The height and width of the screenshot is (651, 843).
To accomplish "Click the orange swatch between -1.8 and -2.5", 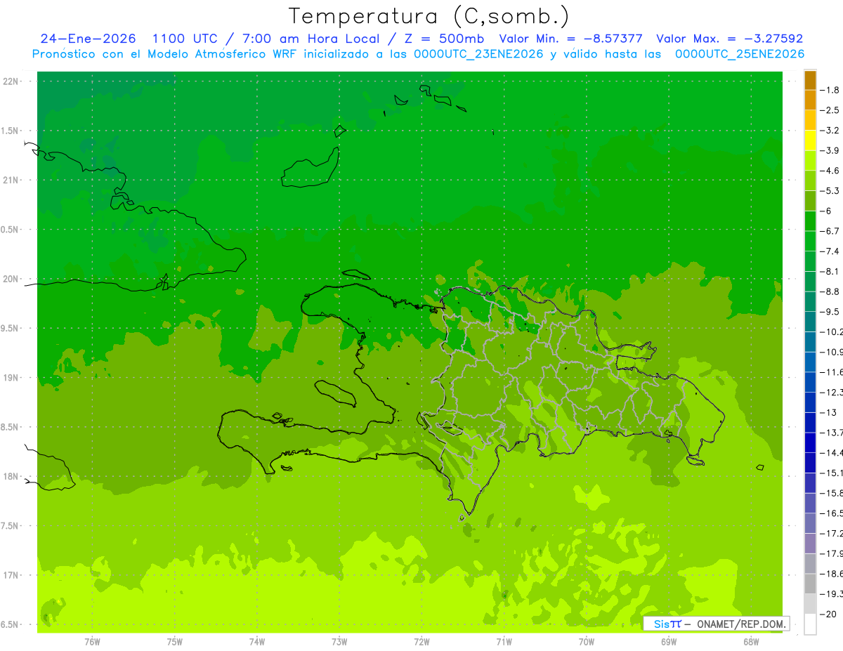I will coord(810,100).
